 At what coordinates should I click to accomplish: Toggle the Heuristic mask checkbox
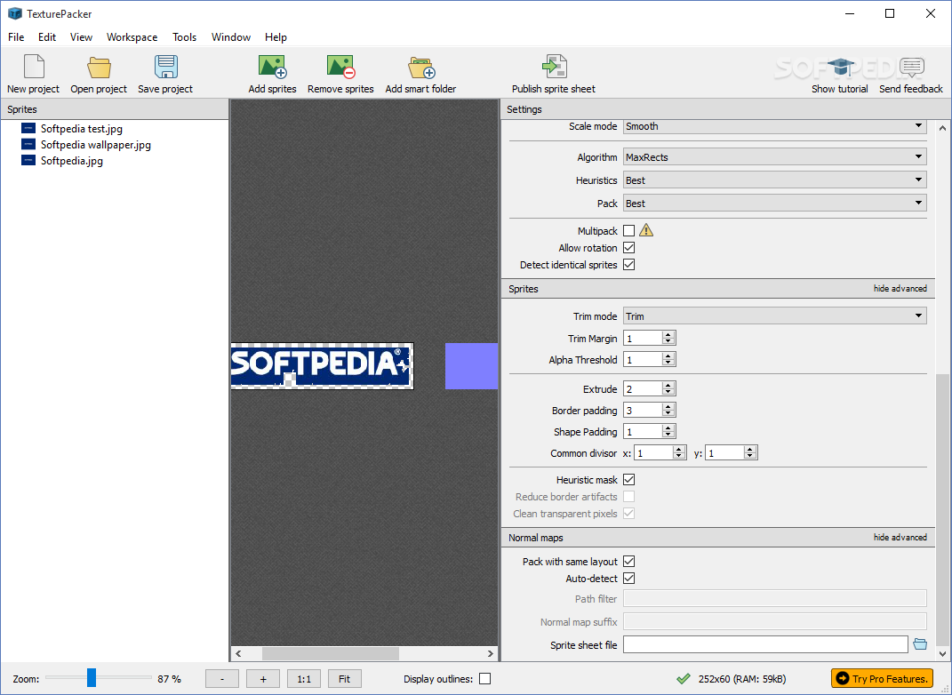tap(629, 480)
